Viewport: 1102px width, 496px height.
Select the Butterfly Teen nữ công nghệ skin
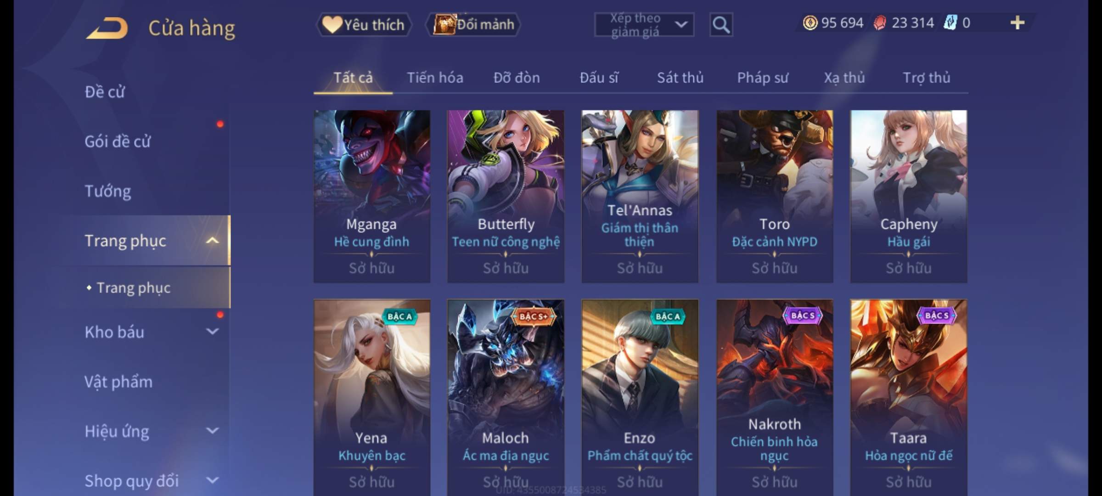506,196
